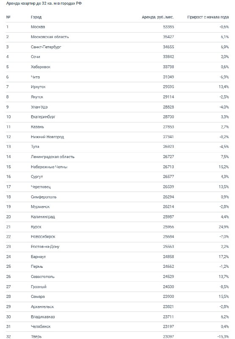Click the 'Город' column header
Screen dimensions: 235x339
[36, 17]
